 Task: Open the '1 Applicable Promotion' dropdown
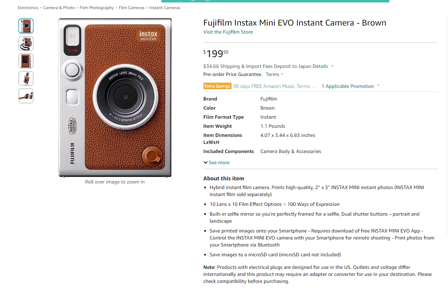pos(350,86)
